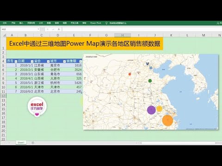Select column E header
Image resolution: width=222 pixels, height=166 pixels.
click(74, 36)
